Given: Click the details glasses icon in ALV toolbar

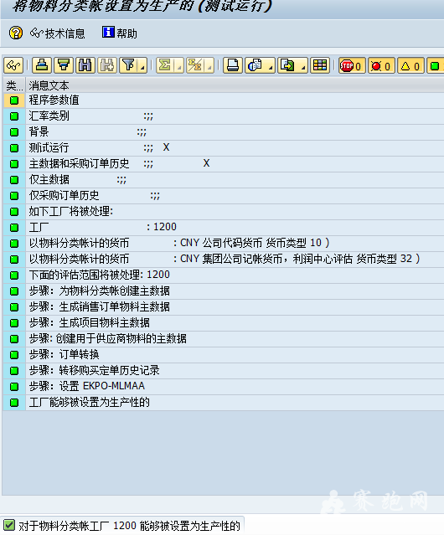Looking at the screenshot, I should pyautogui.click(x=13, y=65).
